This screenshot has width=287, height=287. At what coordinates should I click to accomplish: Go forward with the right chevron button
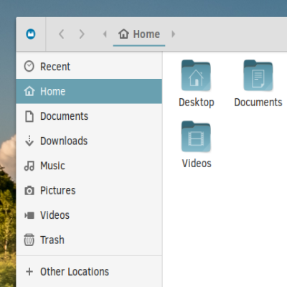tap(82, 34)
